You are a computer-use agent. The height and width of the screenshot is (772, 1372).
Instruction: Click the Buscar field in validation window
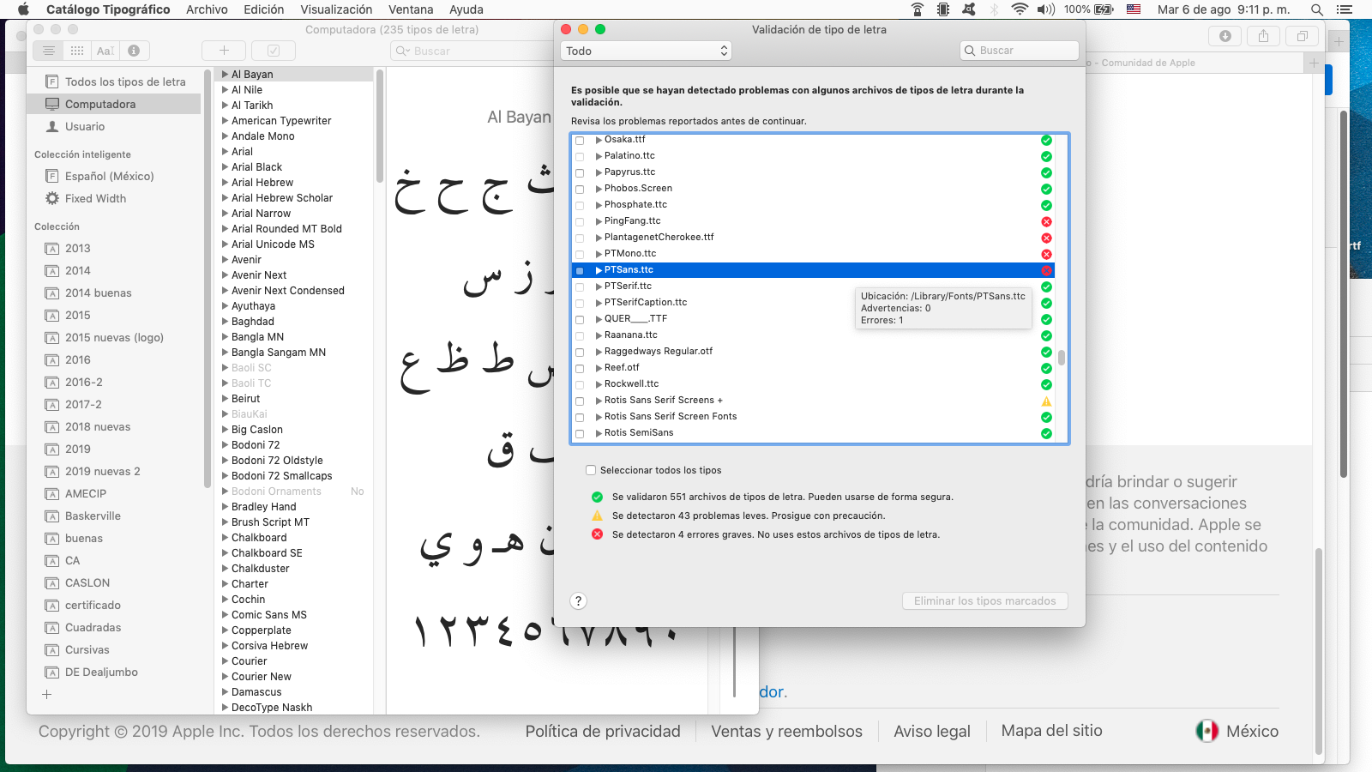click(1020, 51)
